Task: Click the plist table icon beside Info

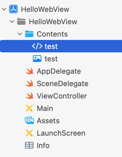Action: 29,145
